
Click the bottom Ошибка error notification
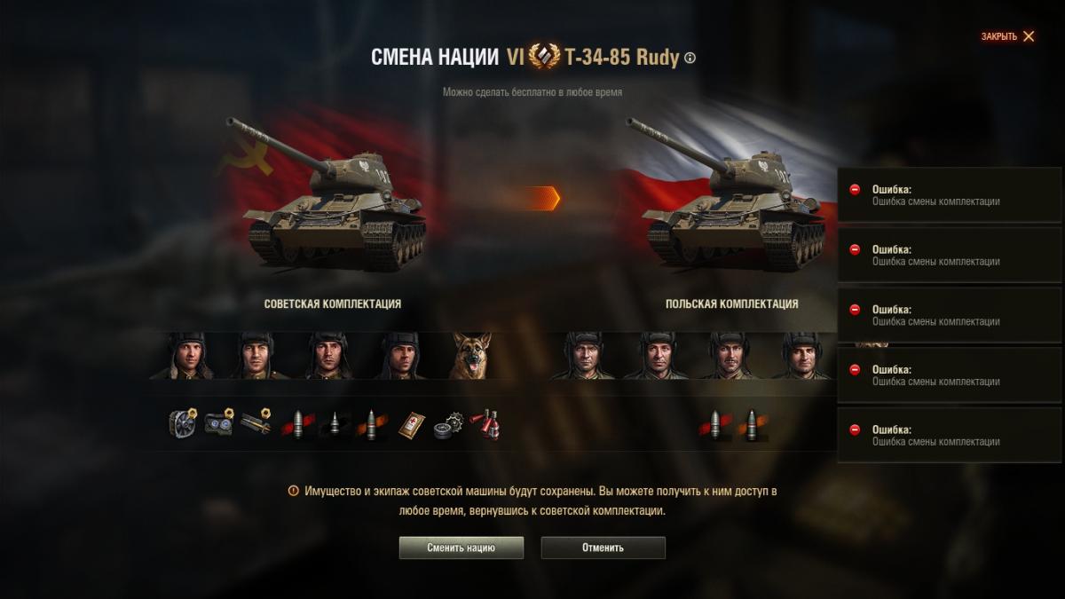click(x=950, y=435)
